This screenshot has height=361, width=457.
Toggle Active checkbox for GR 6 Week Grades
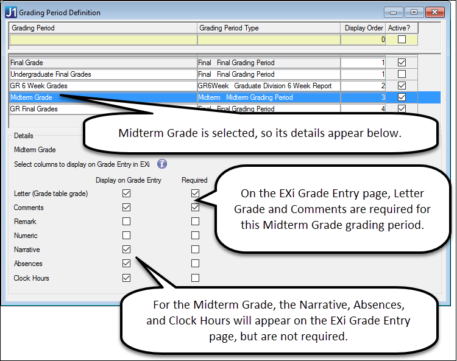click(402, 86)
